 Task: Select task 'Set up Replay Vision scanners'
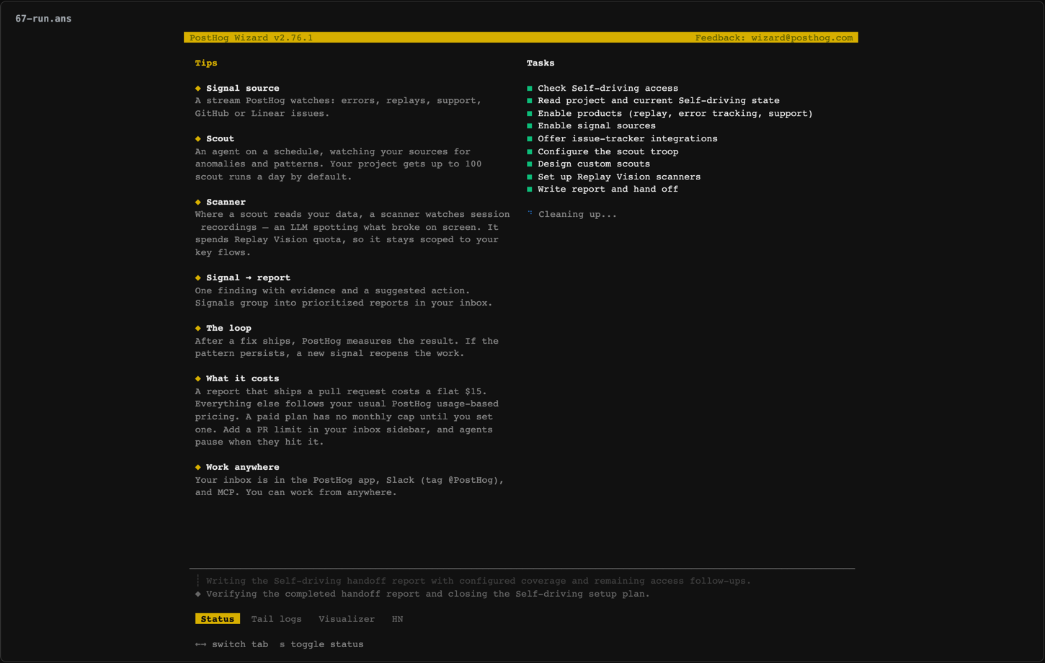[619, 177]
